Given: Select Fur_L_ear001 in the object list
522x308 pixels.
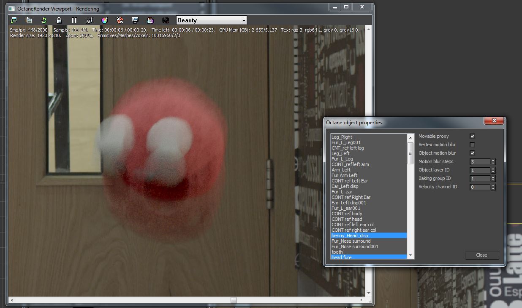Looking at the screenshot, I should (369, 208).
